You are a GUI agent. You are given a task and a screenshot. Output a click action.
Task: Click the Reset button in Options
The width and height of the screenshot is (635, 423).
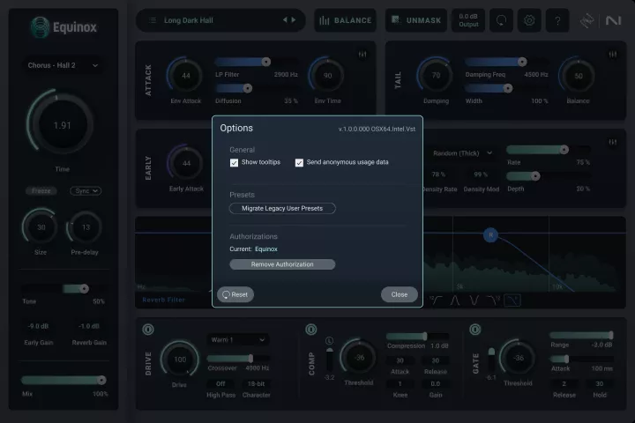(x=235, y=294)
